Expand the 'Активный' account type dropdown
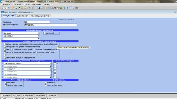The height and width of the screenshot is (99, 177). [x=39, y=33]
